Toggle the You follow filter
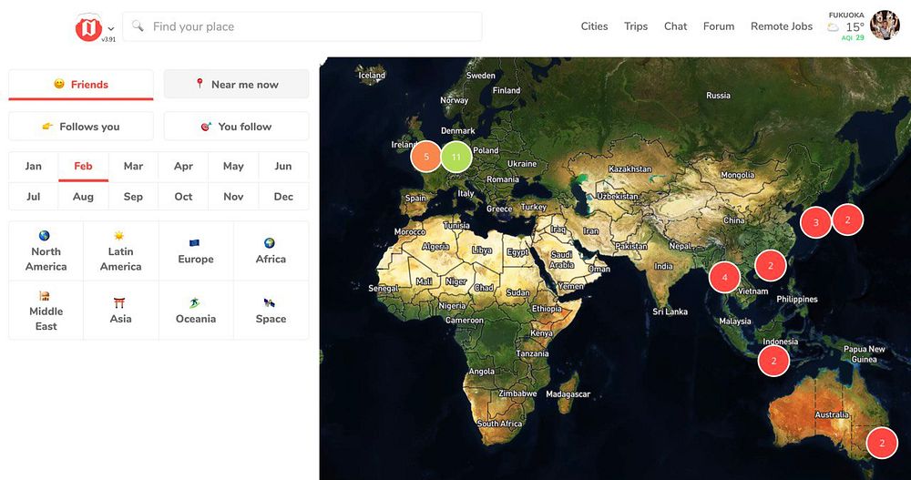Screen dimensions: 911x480 tap(236, 127)
